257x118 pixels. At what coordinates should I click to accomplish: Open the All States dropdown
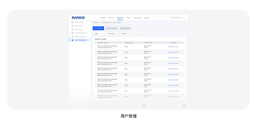coord(126,34)
